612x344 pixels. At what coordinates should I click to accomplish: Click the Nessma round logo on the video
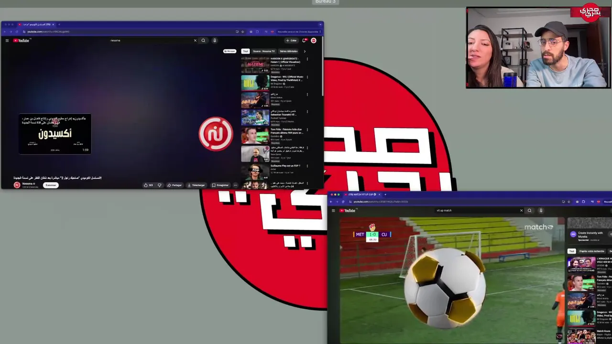(216, 134)
